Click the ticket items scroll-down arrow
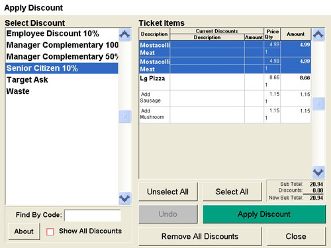This screenshot has width=331, height=248. (x=318, y=172)
